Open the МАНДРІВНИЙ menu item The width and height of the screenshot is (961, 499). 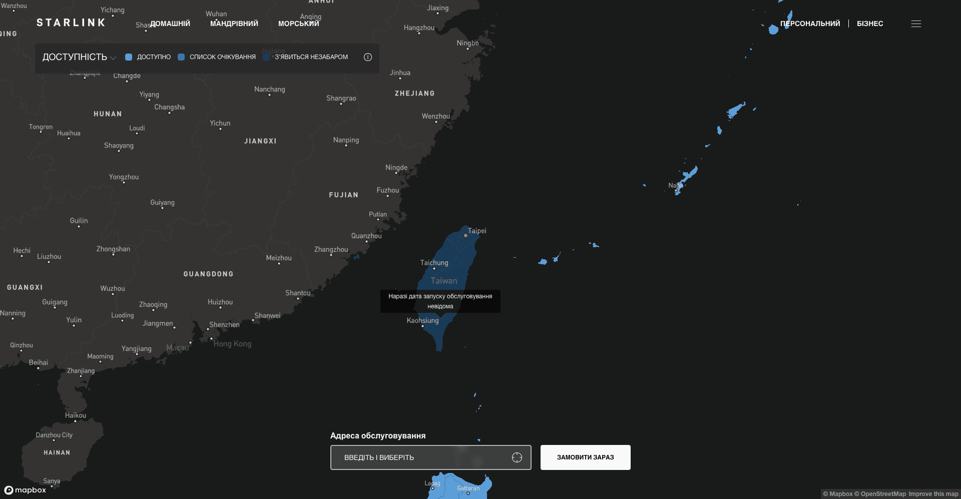(x=234, y=24)
